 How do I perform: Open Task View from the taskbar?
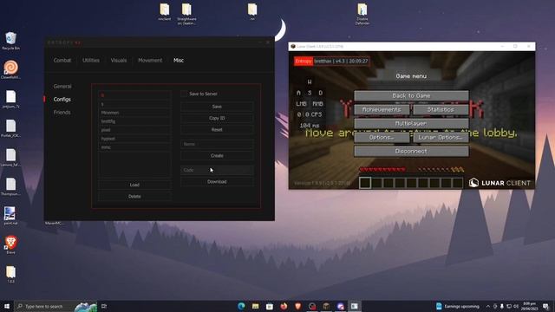[104, 306]
